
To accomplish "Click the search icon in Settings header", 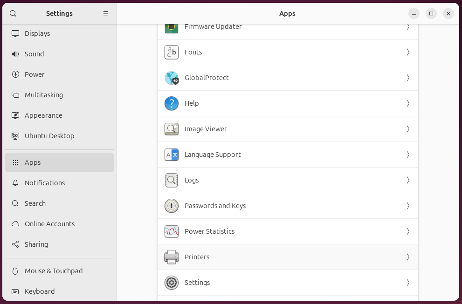I will (13, 14).
